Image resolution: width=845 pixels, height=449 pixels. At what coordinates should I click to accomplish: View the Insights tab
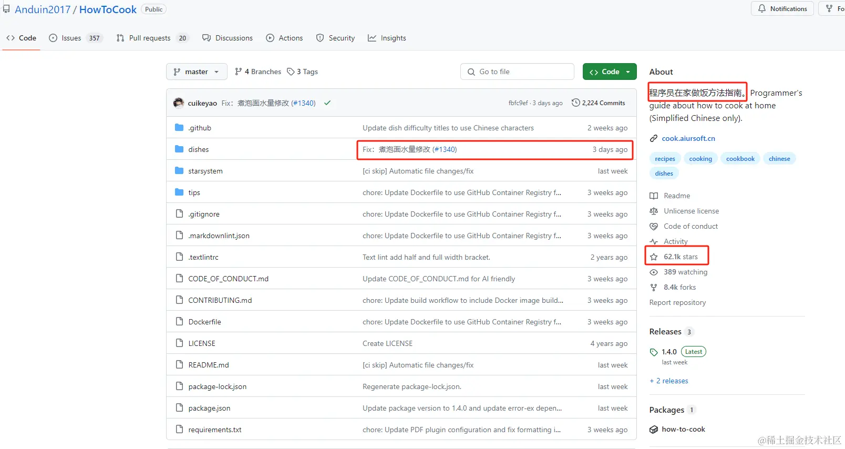point(387,38)
